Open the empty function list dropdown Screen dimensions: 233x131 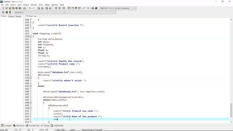(91, 12)
